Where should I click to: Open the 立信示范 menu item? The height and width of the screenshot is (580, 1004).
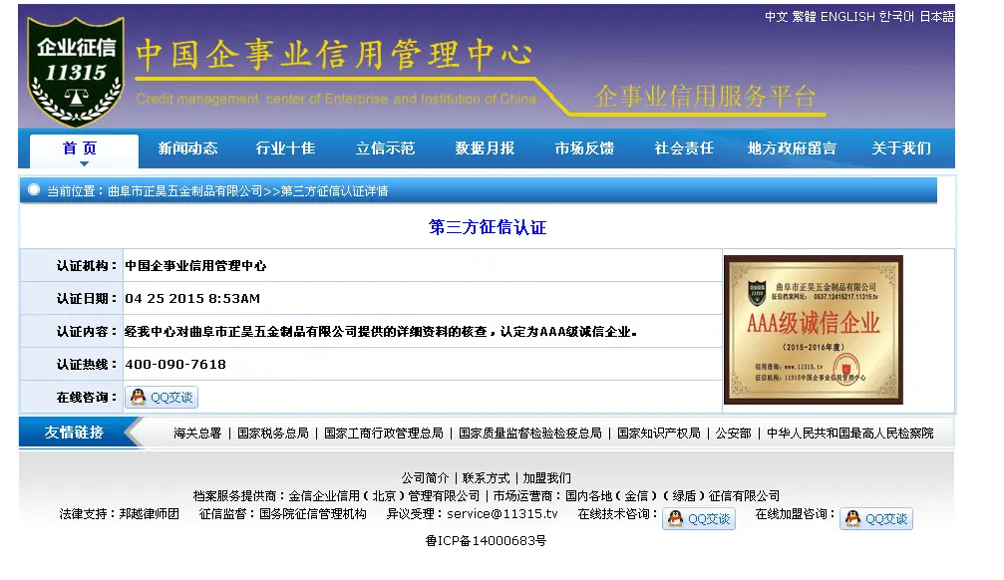tap(385, 148)
